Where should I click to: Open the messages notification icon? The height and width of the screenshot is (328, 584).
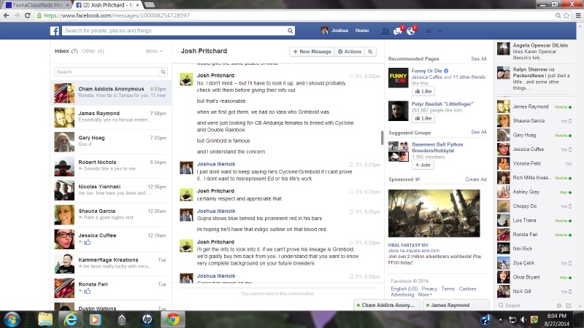(398, 31)
